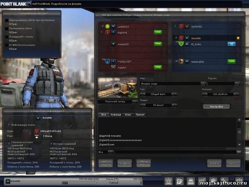Image resolution: width=249 pixels, height=187 pixels.
Task: Open the second card-shaped icon in the bottom menu bar
Action: click(x=180, y=181)
